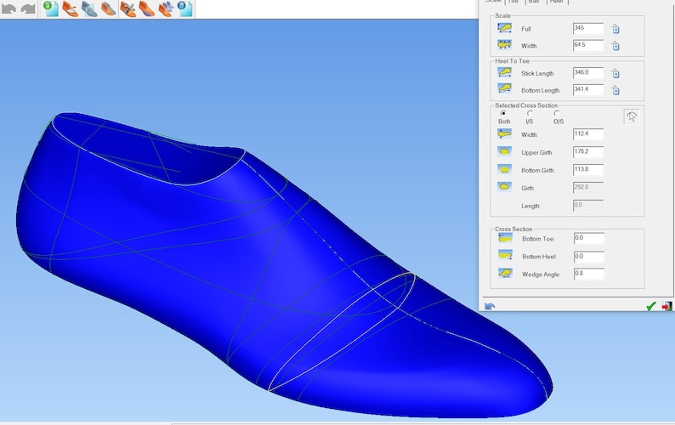Select the Both cross section radio button
Viewport: 675px width, 425px height.
click(x=503, y=113)
